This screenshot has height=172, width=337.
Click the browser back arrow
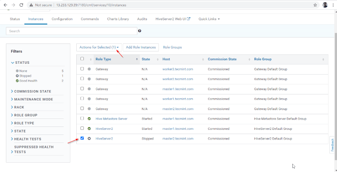5,5
